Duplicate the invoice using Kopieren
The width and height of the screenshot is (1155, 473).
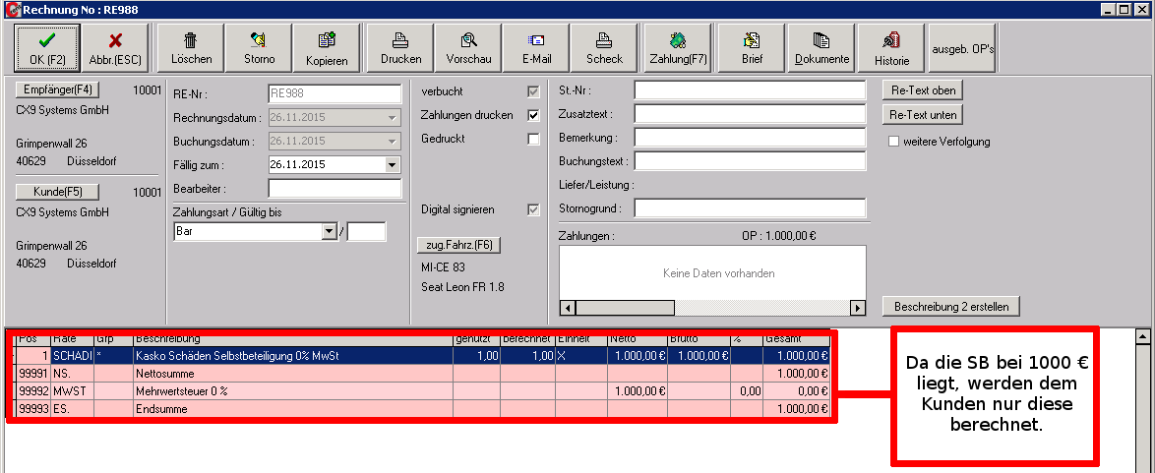(x=327, y=46)
